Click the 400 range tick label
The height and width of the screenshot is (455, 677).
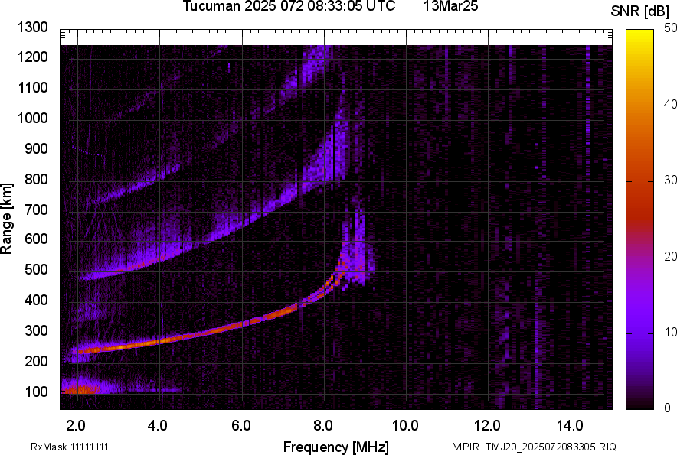click(x=36, y=300)
